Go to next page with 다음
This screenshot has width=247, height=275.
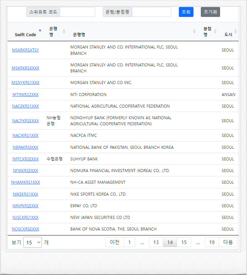click(x=228, y=242)
